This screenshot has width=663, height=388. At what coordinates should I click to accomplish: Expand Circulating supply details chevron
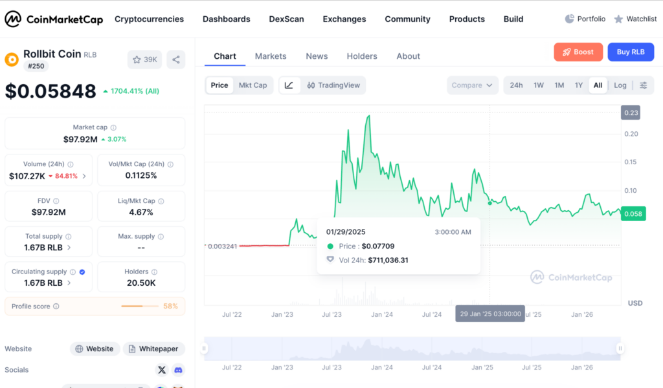click(x=69, y=283)
